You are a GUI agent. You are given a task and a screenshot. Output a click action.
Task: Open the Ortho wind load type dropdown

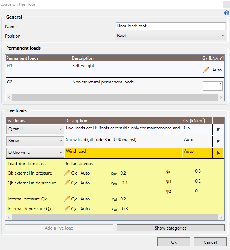35,152
